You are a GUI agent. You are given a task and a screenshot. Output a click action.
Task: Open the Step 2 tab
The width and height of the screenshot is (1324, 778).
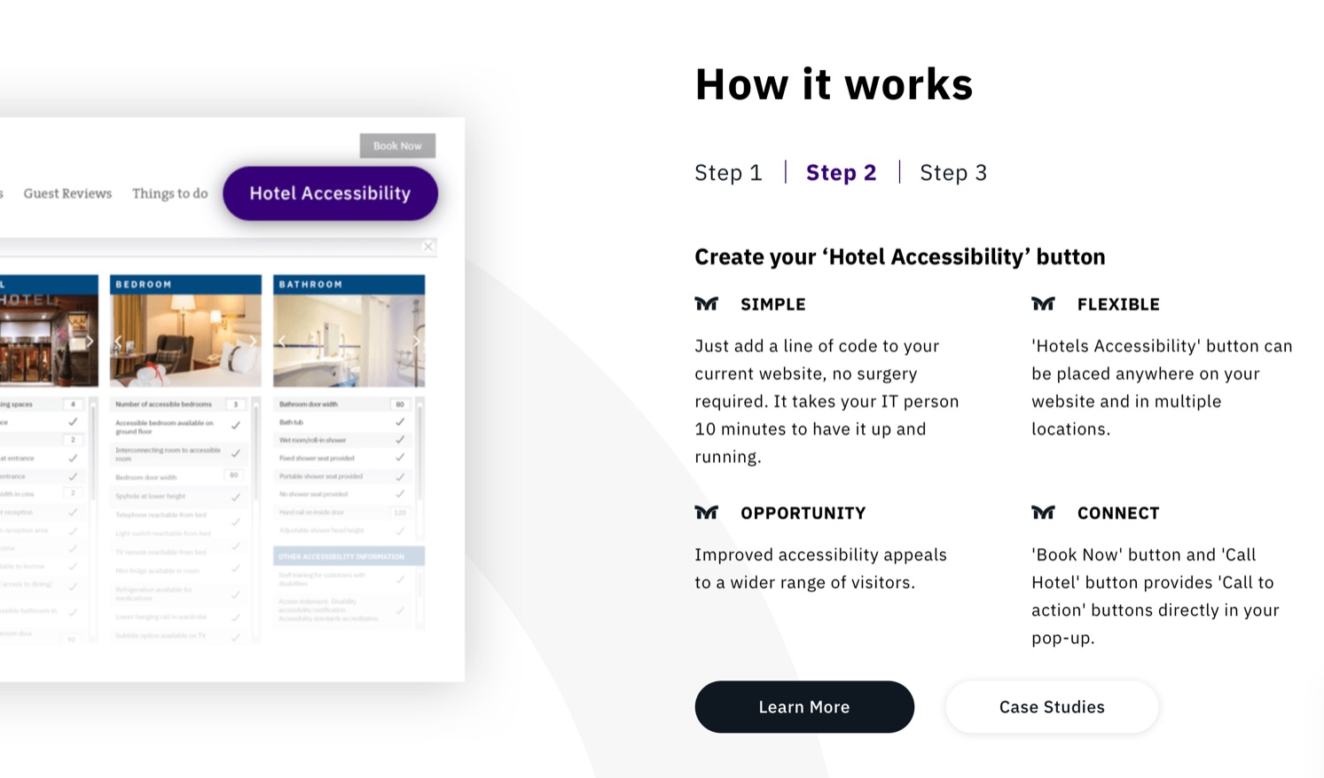pos(841,173)
